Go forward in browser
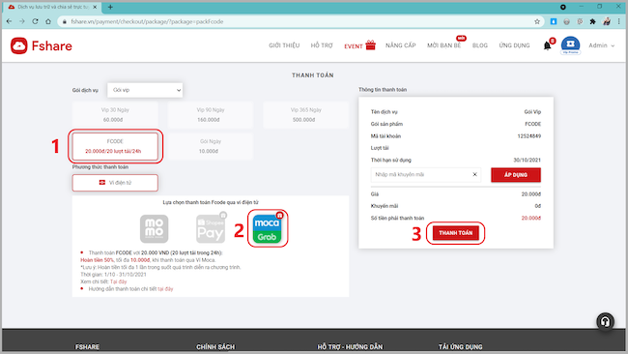 tap(22, 21)
